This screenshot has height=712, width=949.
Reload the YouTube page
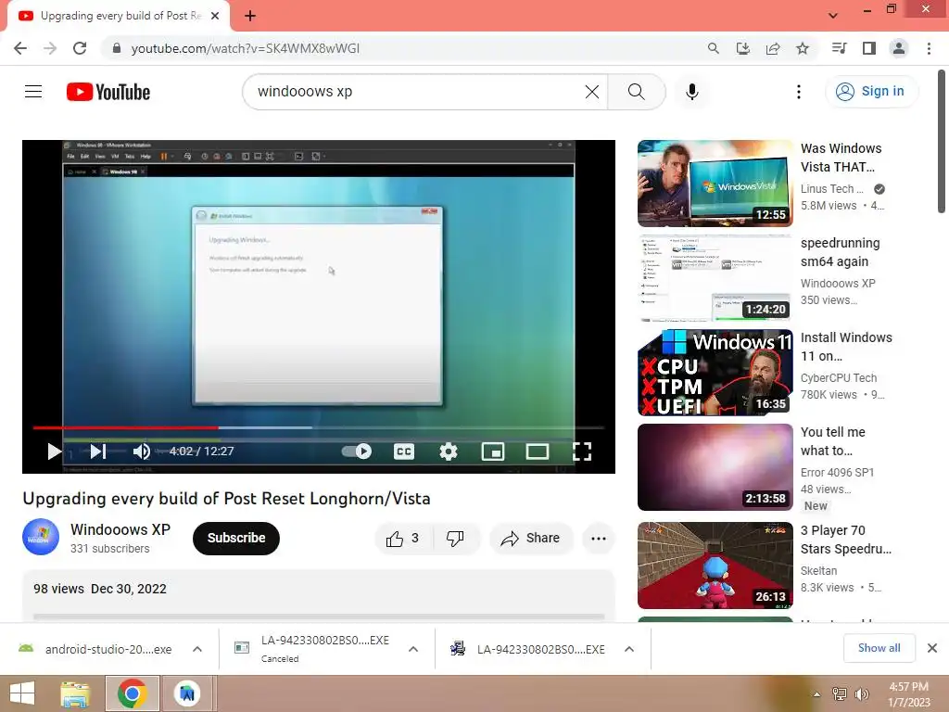point(80,48)
